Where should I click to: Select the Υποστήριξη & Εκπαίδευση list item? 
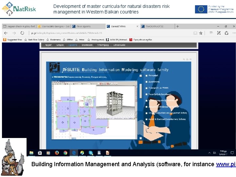(158, 94)
